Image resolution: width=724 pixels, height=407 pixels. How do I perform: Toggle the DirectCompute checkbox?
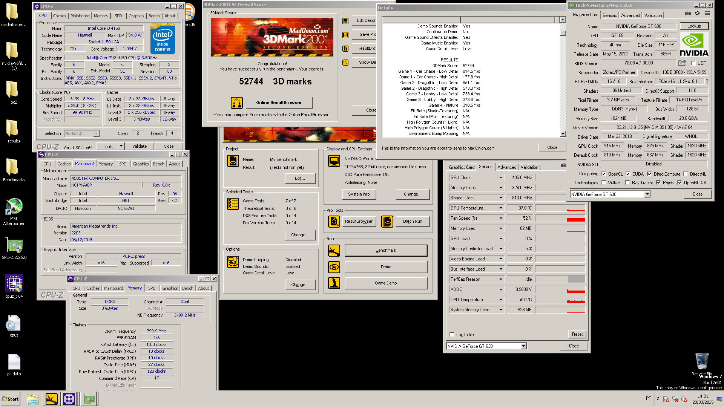coord(649,174)
